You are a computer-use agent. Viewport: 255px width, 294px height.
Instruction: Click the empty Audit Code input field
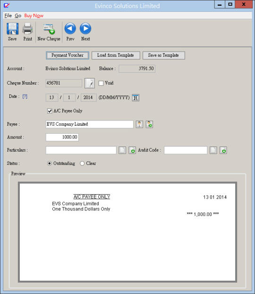click(186, 150)
